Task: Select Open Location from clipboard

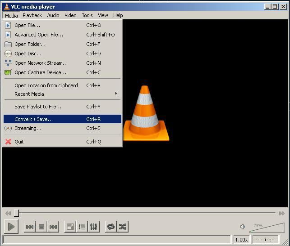Action: click(63, 85)
